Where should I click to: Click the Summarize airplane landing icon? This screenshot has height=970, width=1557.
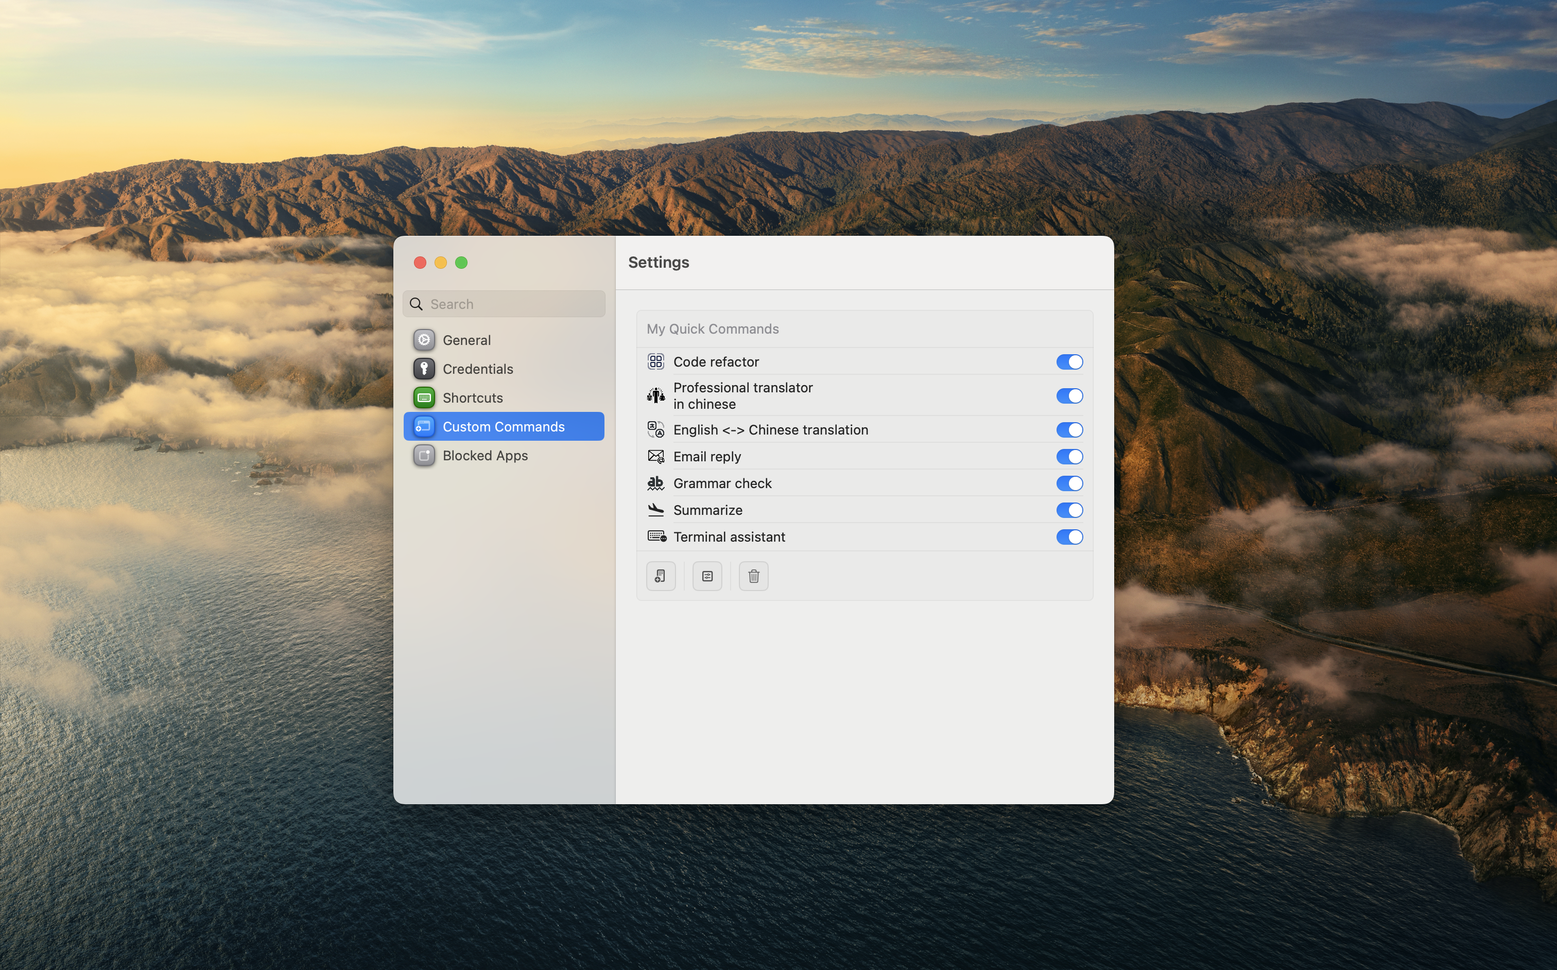tap(655, 510)
